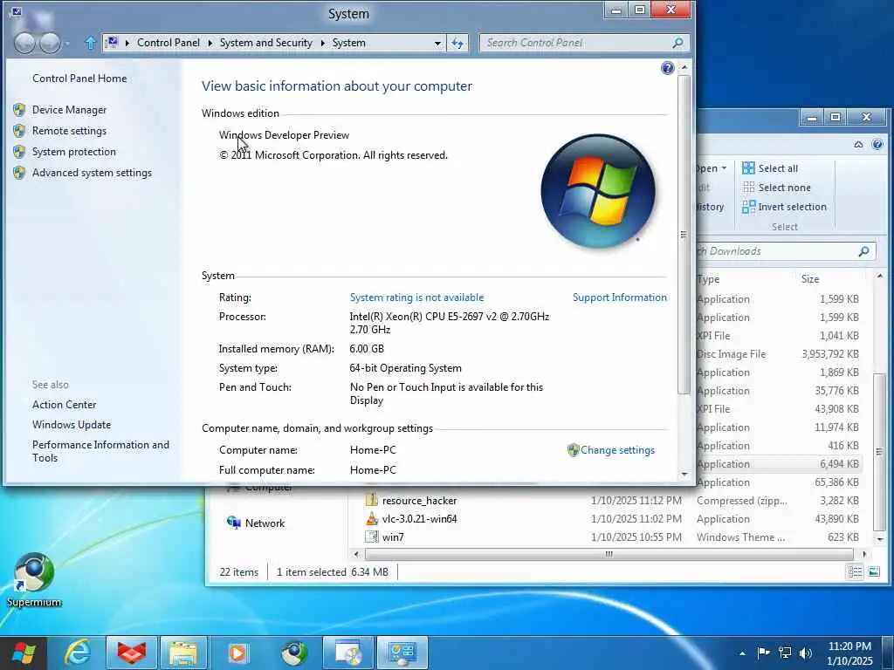The image size is (894, 670).
Task: Click the Up arrow icon in System window
Action: point(90,43)
